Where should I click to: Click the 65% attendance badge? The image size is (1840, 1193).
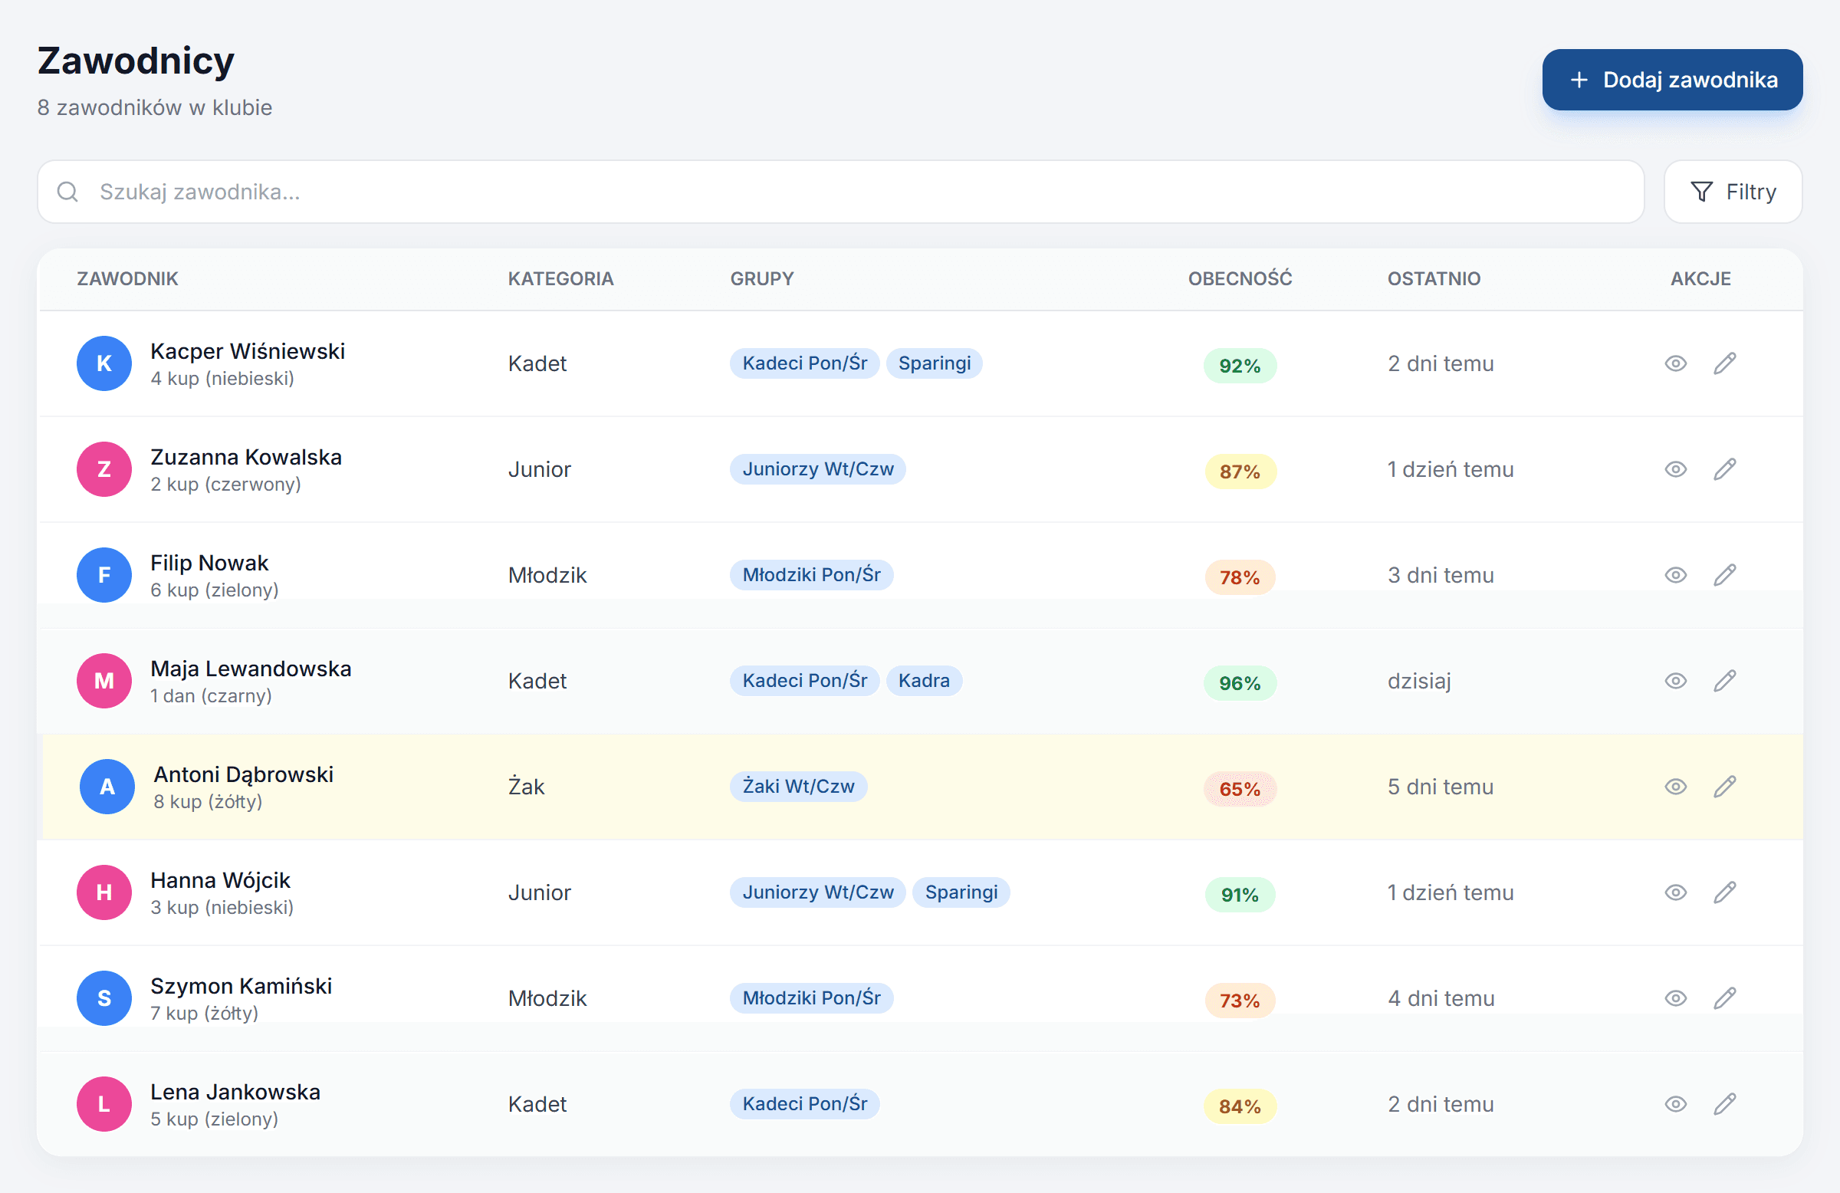coord(1239,790)
